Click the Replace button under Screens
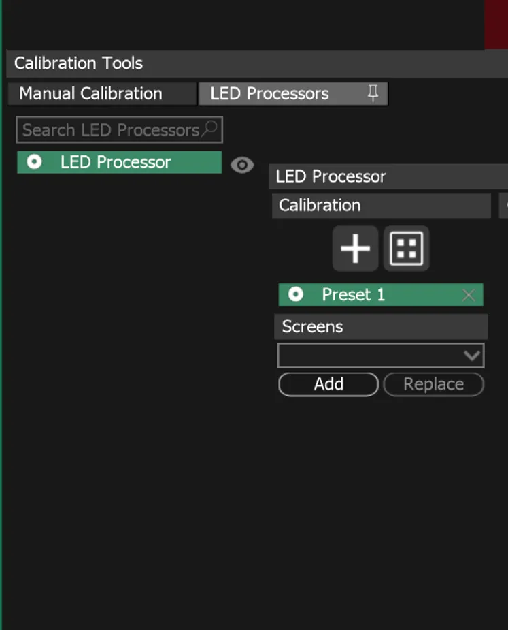Viewport: 508px width, 630px height. point(433,385)
